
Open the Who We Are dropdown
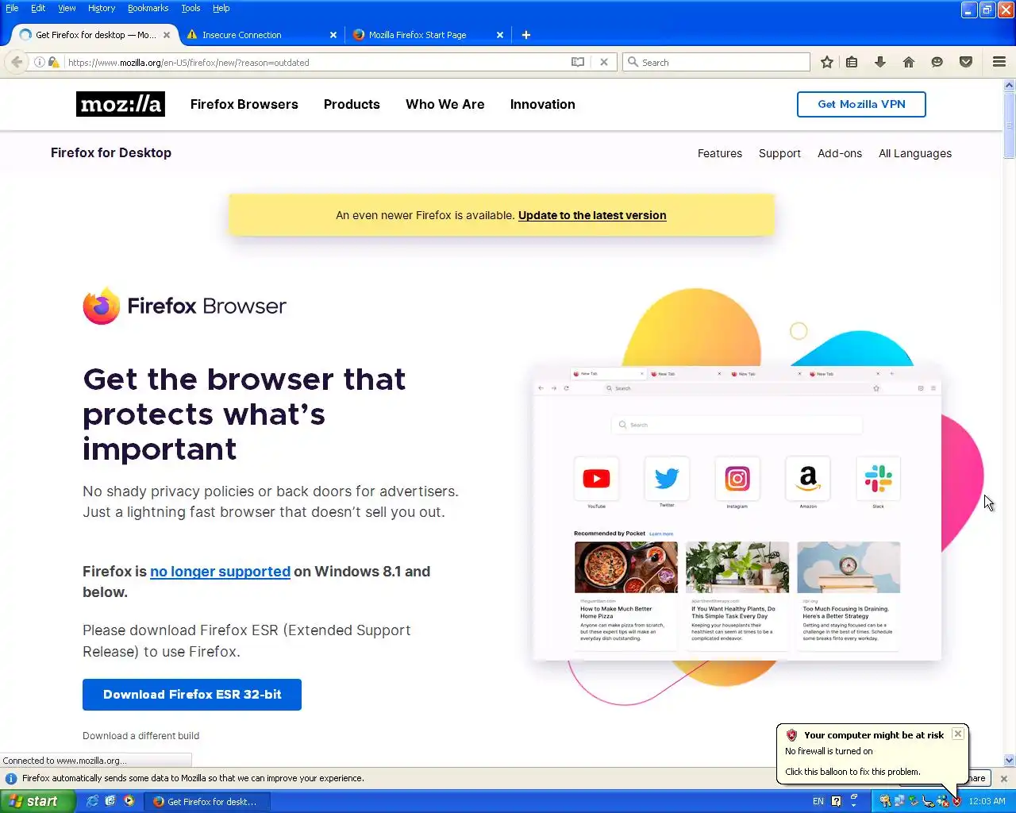pos(445,104)
